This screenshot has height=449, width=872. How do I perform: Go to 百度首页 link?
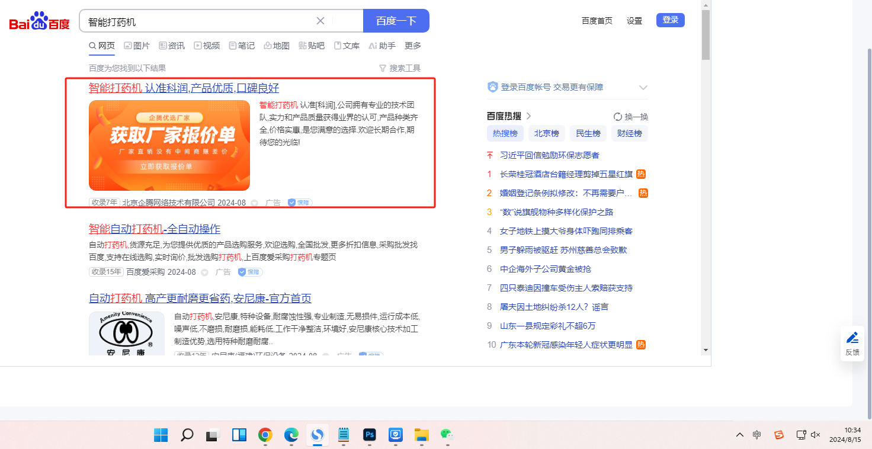[597, 21]
